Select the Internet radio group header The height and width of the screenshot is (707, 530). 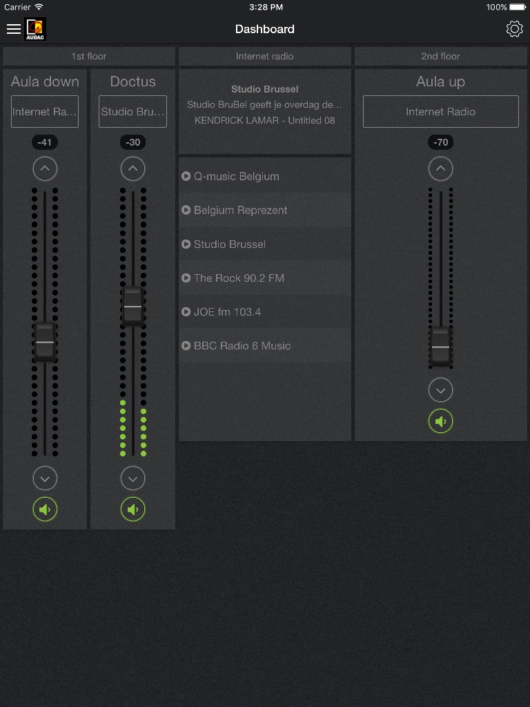(264, 57)
